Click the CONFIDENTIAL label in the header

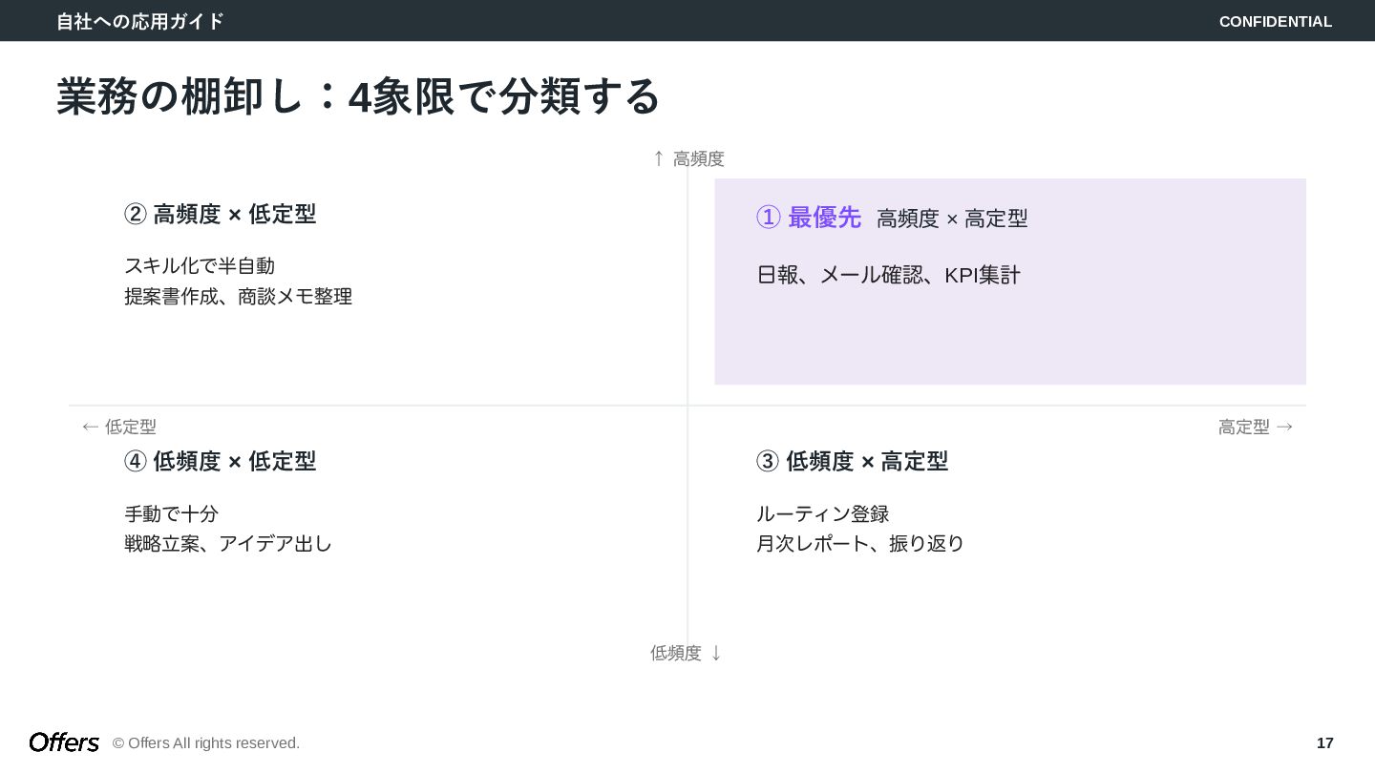[1275, 21]
